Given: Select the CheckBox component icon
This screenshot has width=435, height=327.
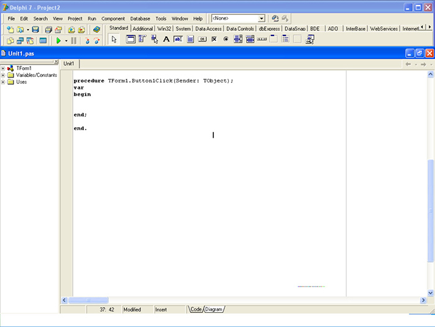Looking at the screenshot, I should point(214,39).
